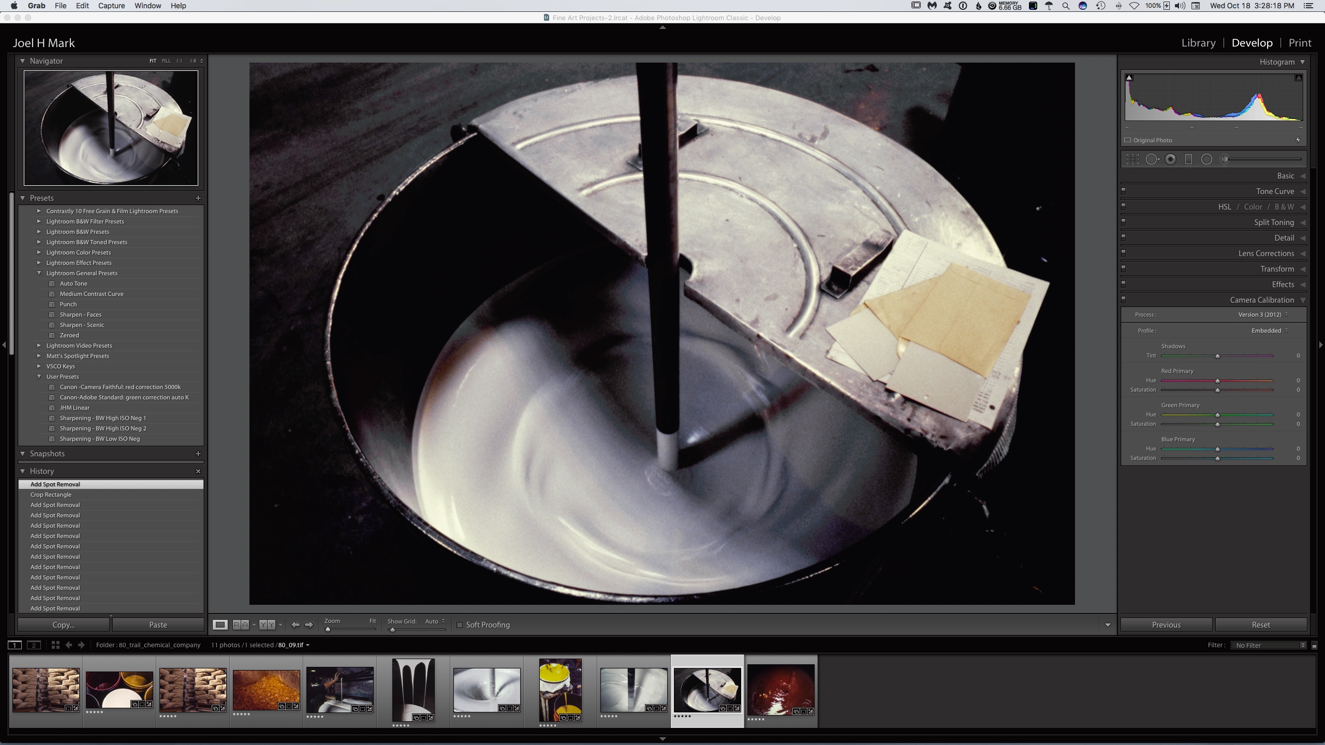The width and height of the screenshot is (1325, 745).
Task: Open main window display button 1
Action: [x=14, y=645]
